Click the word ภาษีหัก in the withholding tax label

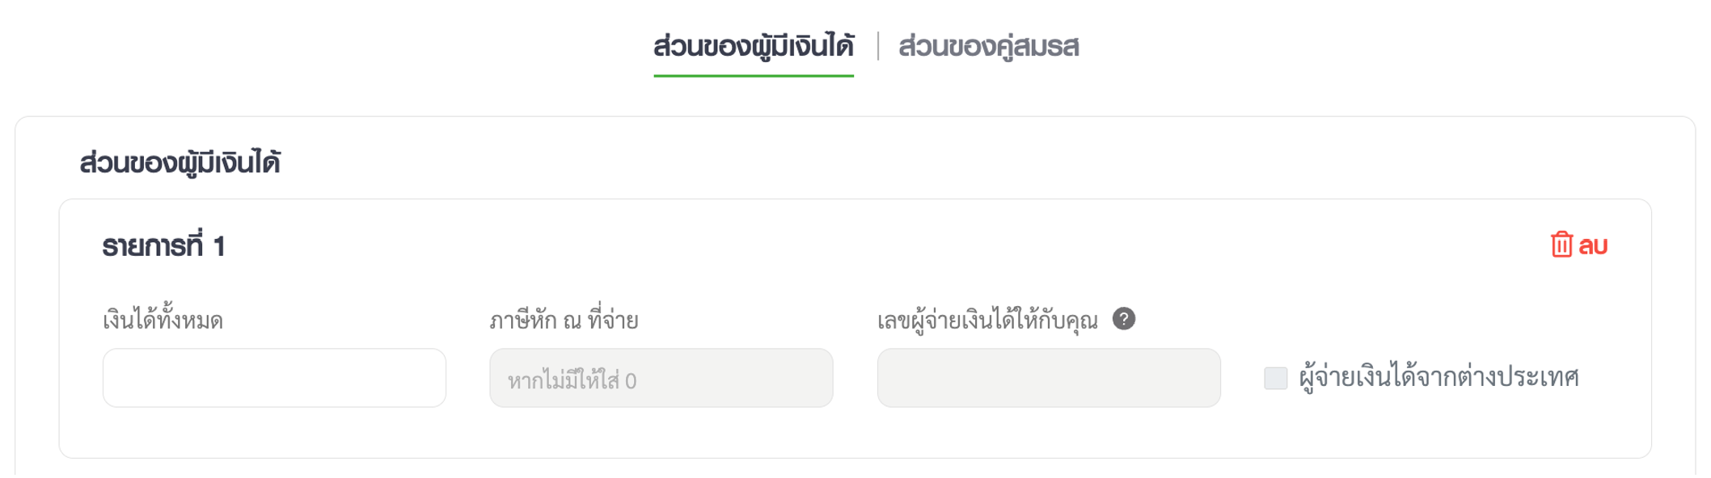[523, 321]
